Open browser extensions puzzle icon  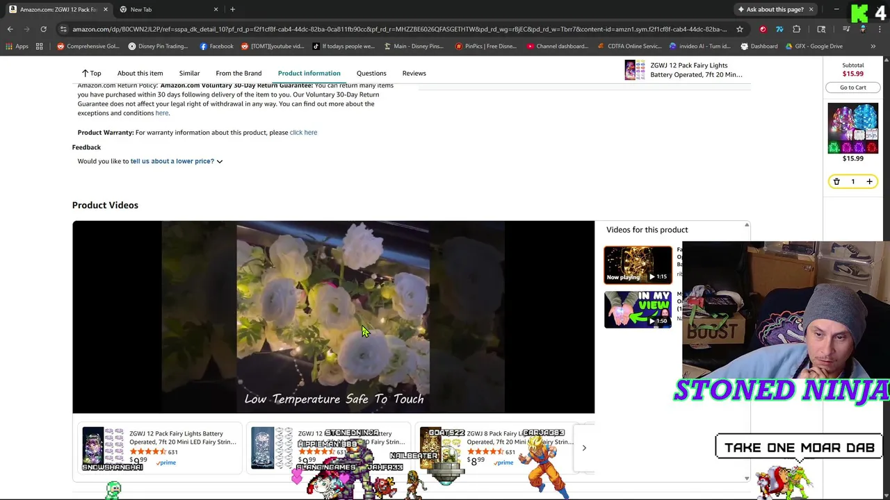click(796, 29)
